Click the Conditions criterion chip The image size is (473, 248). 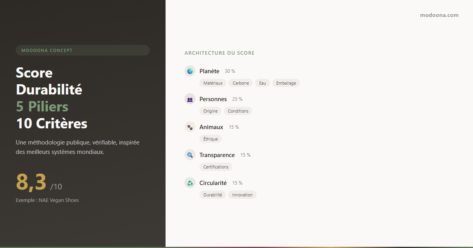pyautogui.click(x=238, y=111)
